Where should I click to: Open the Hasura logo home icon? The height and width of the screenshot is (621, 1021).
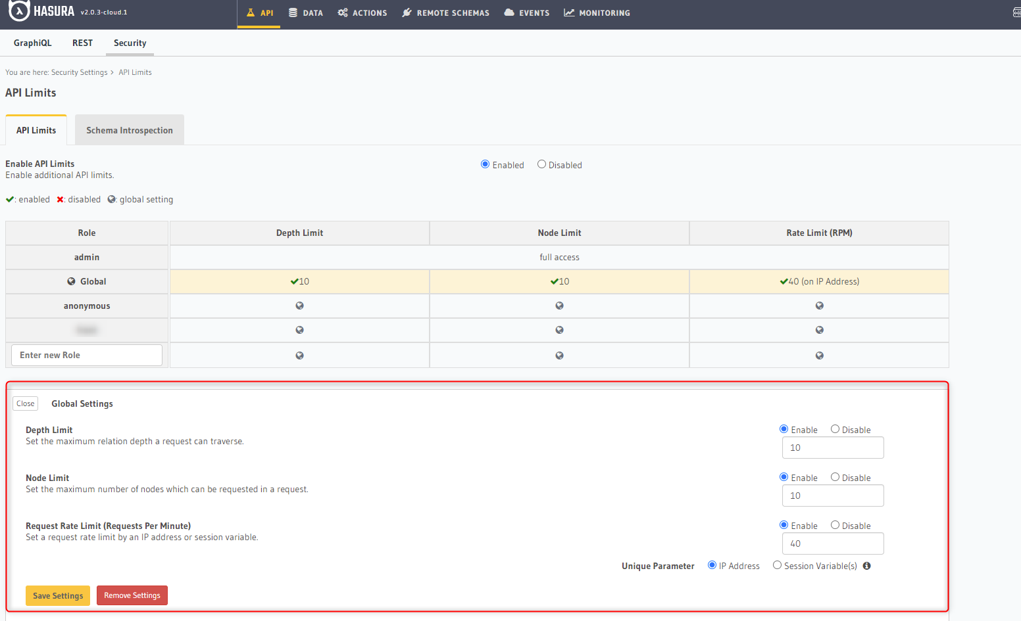[x=18, y=12]
